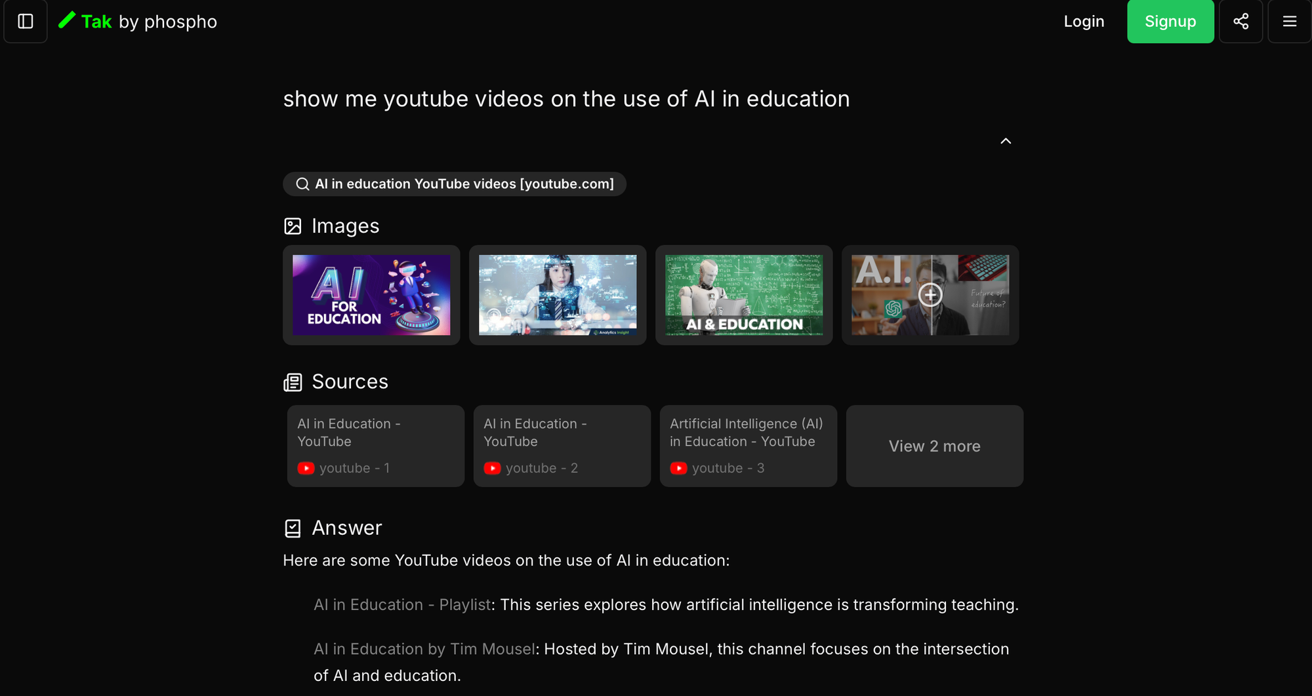Toggle the sidebar panel icon
This screenshot has width=1312, height=696.
26,22
